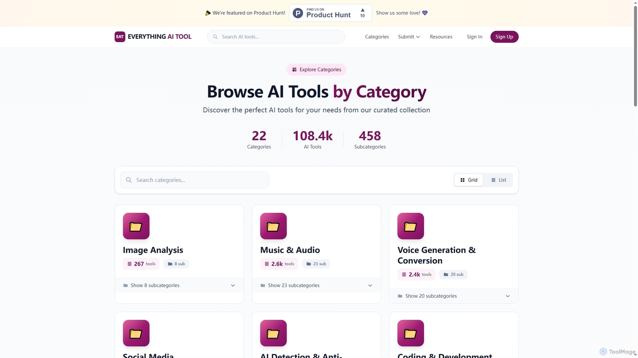The width and height of the screenshot is (638, 358).
Task: Open the Voice Generation & Conversion title
Action: coord(437,255)
